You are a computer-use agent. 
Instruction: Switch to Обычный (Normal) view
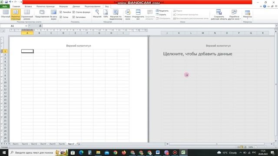click(6, 14)
